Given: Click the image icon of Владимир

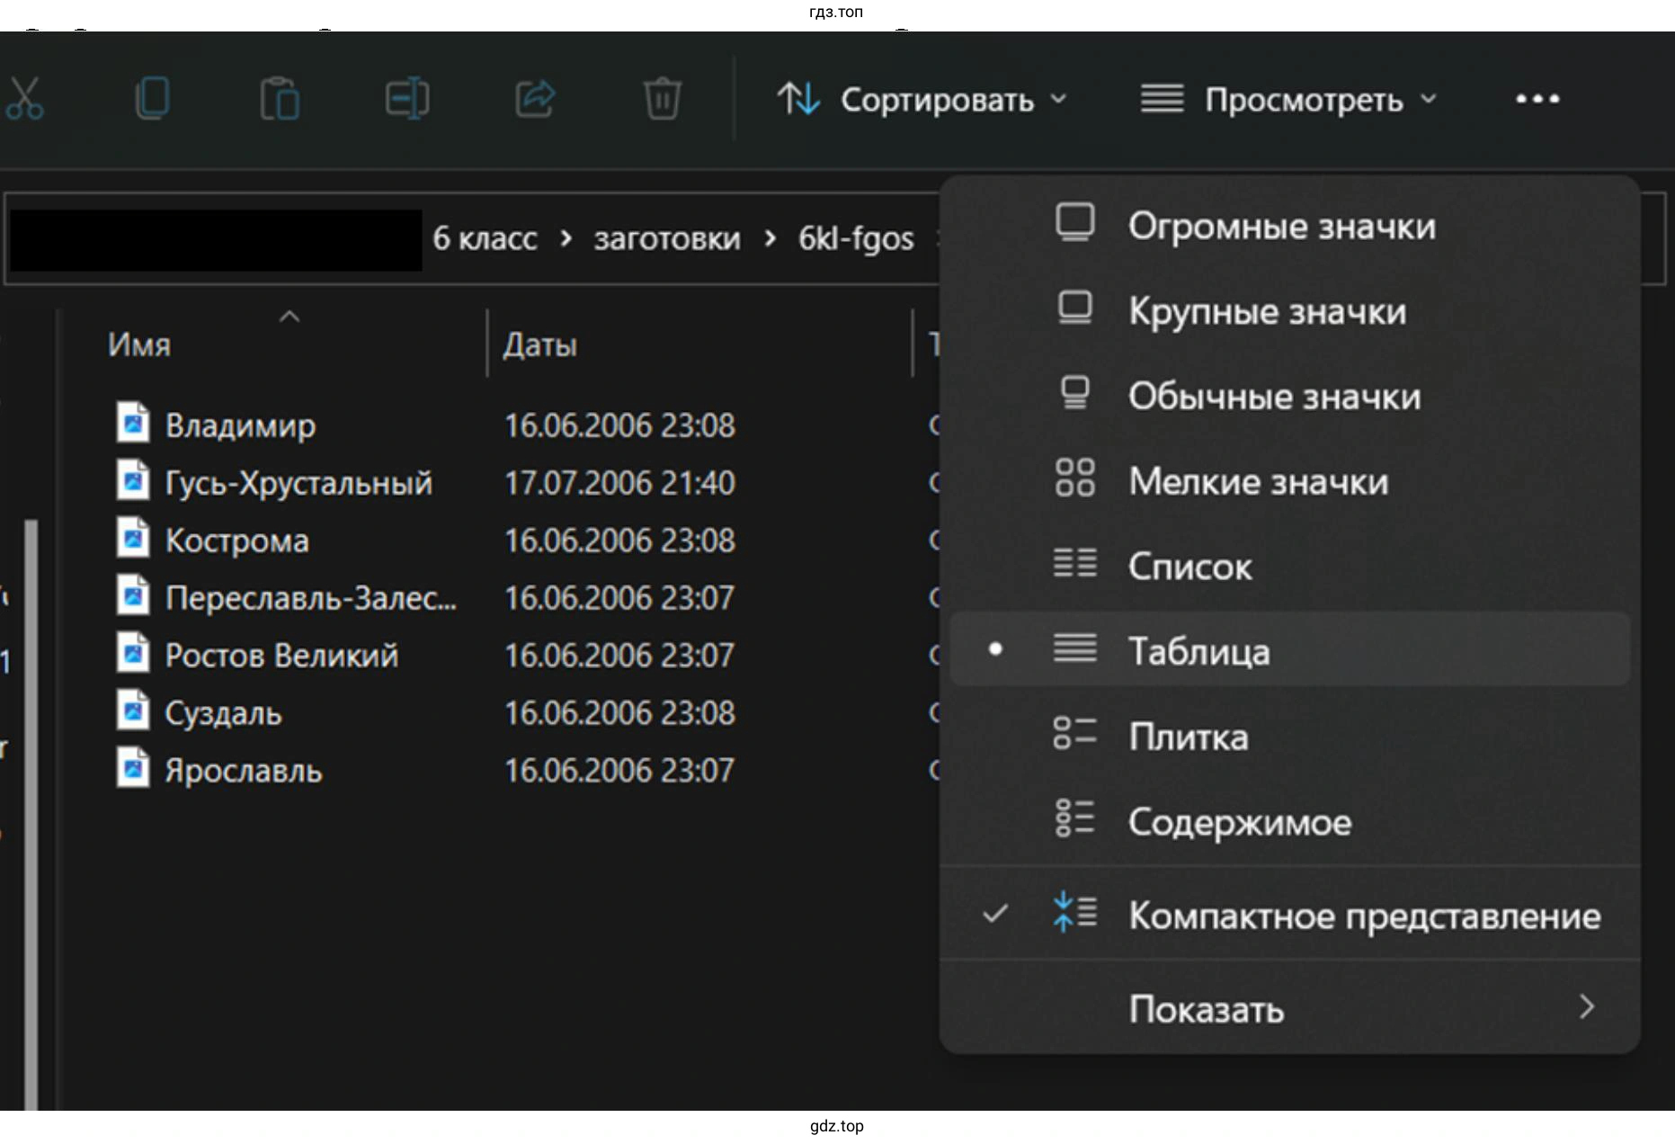Looking at the screenshot, I should coord(133,422).
